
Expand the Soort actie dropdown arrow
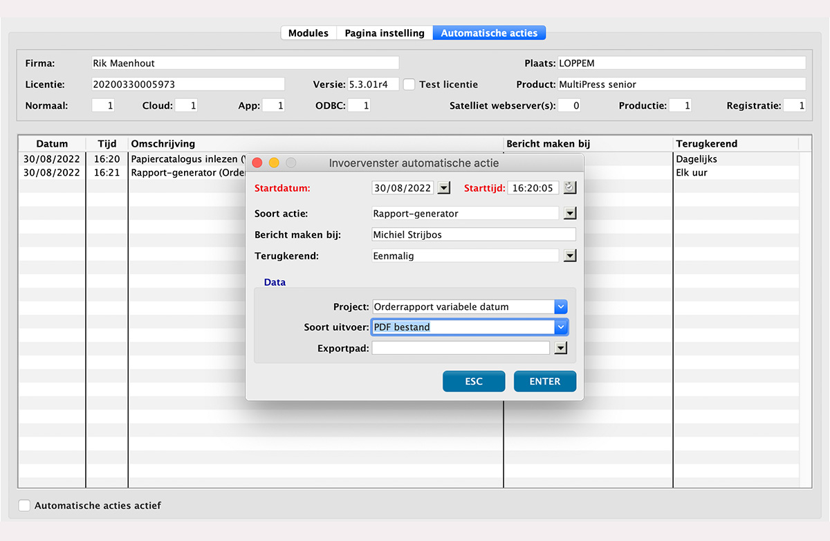[x=570, y=214]
